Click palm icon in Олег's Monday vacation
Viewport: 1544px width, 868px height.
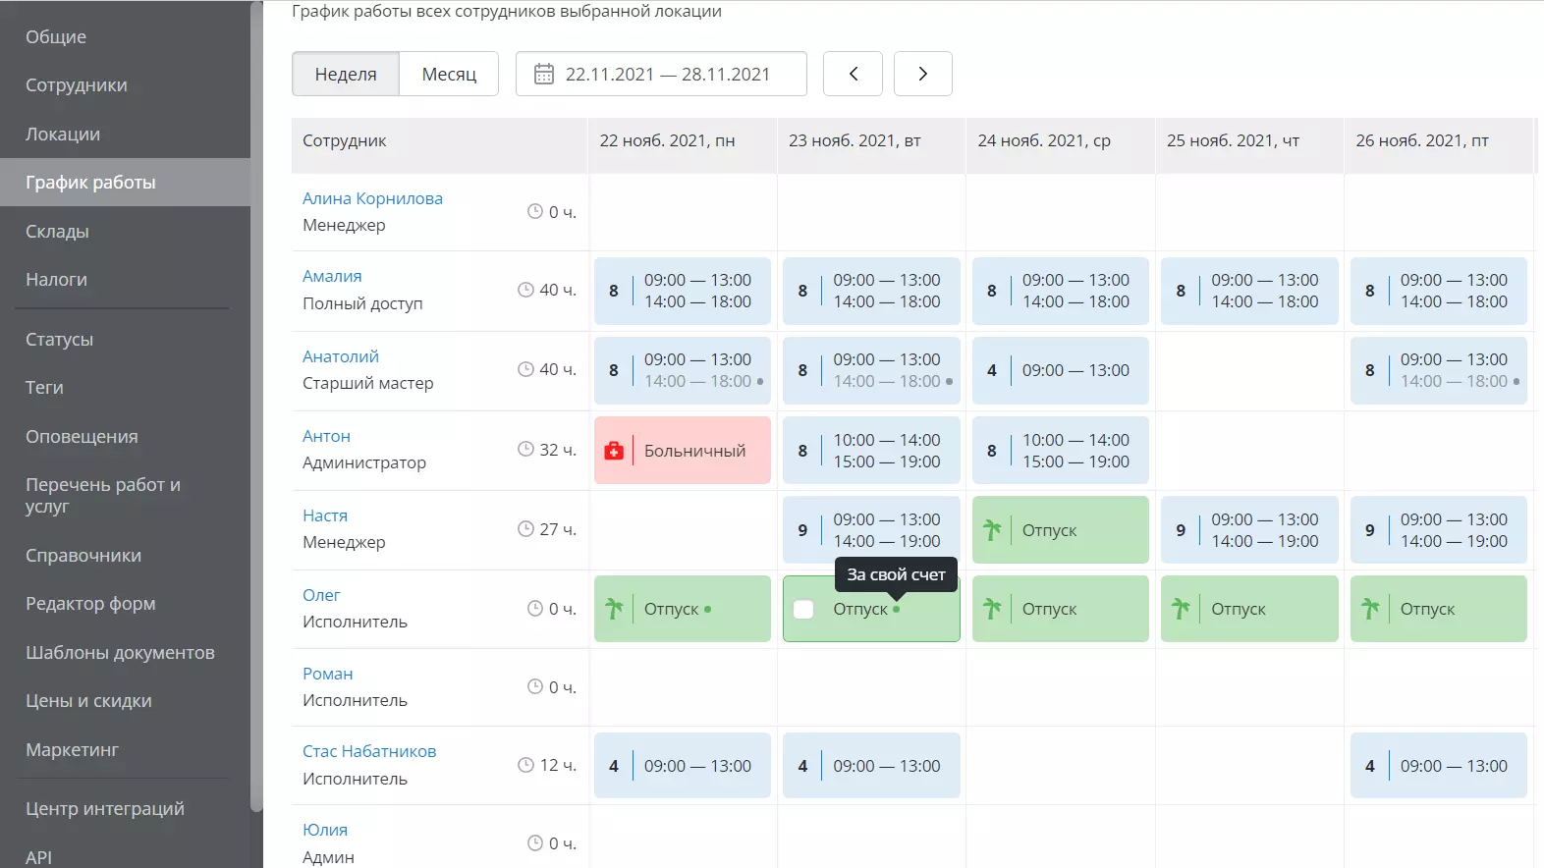614,609
